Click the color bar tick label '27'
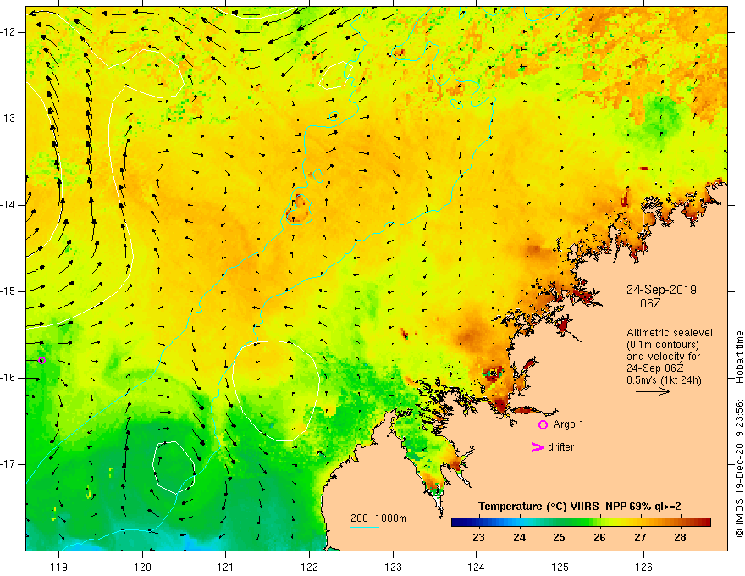Screen dimensions: 745x576 [640, 538]
